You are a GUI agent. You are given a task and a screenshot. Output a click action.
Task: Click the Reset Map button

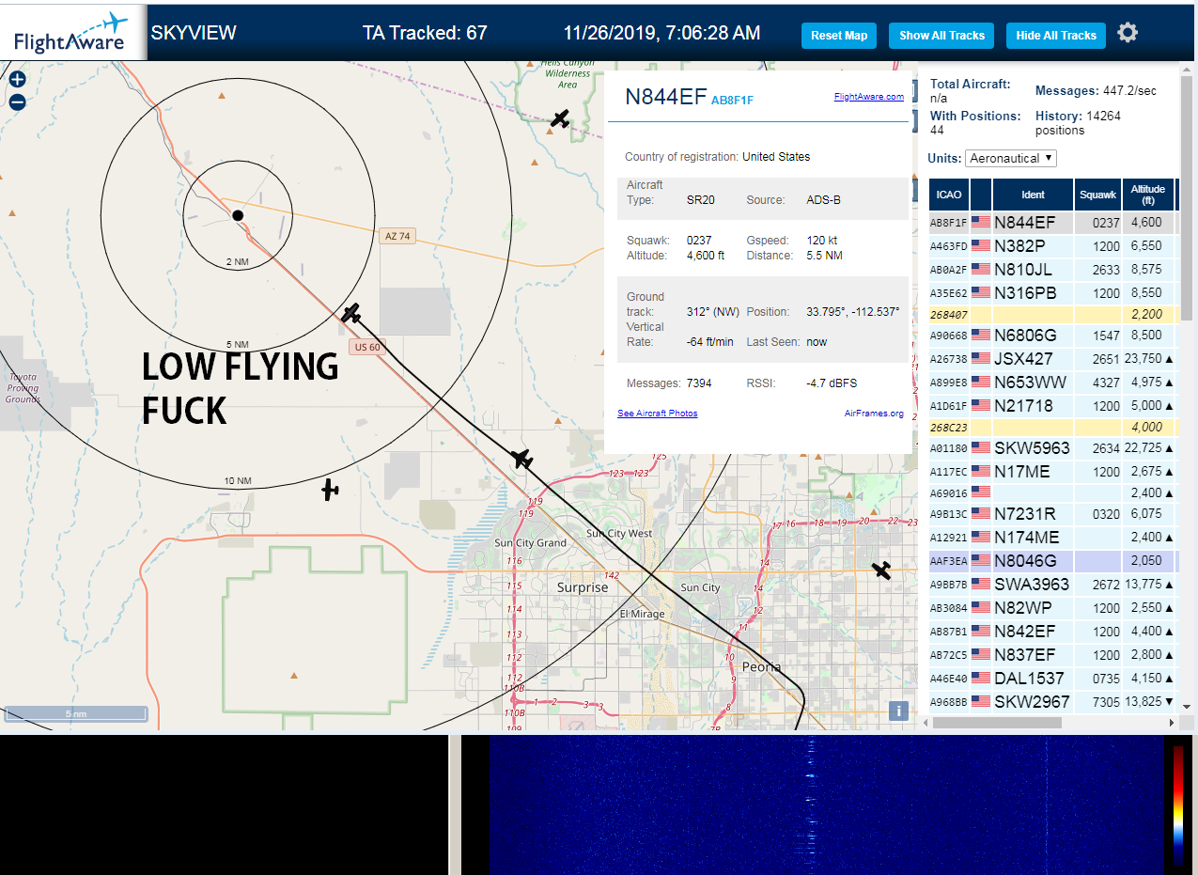(839, 36)
